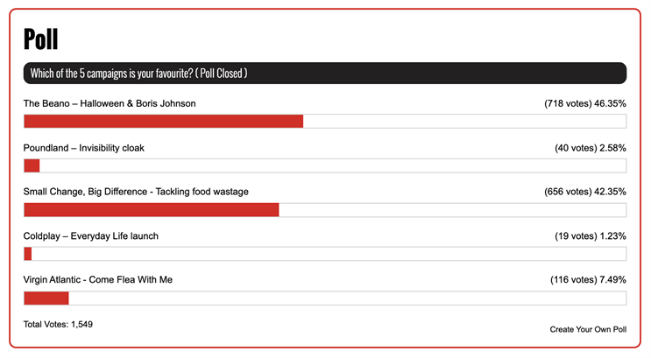
Task: Click the Small Change red result bar
Action: [x=152, y=210]
